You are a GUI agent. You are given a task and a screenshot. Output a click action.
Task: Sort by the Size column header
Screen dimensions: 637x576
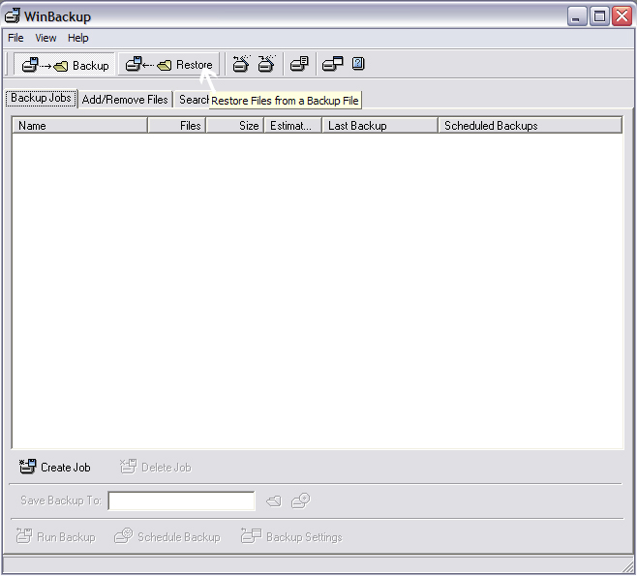pyautogui.click(x=235, y=126)
